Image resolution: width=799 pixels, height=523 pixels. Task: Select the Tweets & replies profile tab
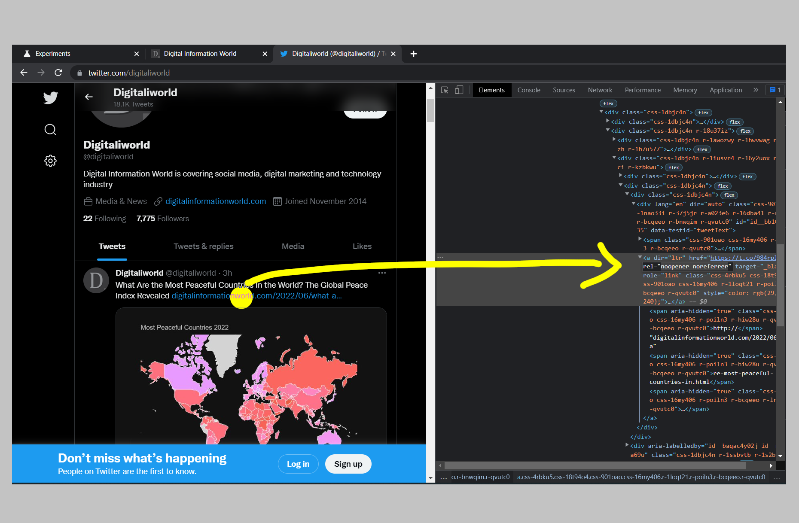(204, 246)
